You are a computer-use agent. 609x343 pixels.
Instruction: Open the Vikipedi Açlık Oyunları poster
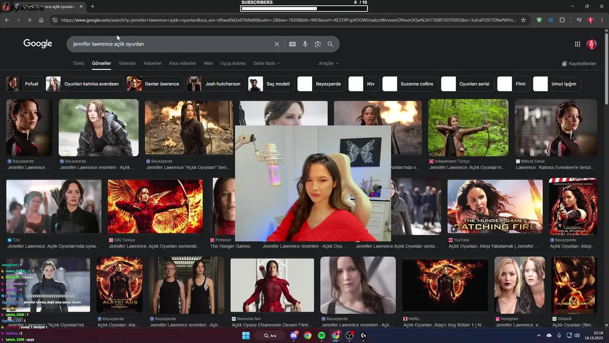point(574,285)
